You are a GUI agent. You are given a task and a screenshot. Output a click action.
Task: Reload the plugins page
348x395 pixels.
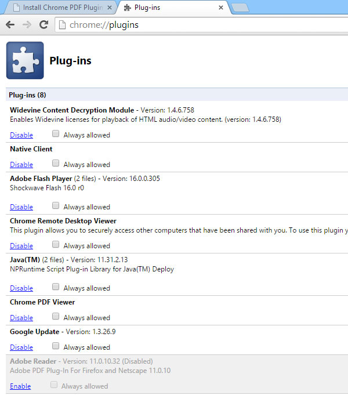click(43, 25)
